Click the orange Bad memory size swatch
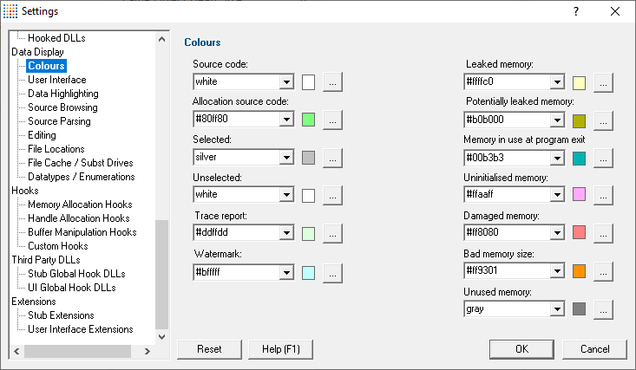Screen dimensions: 636x370 [x=579, y=271]
